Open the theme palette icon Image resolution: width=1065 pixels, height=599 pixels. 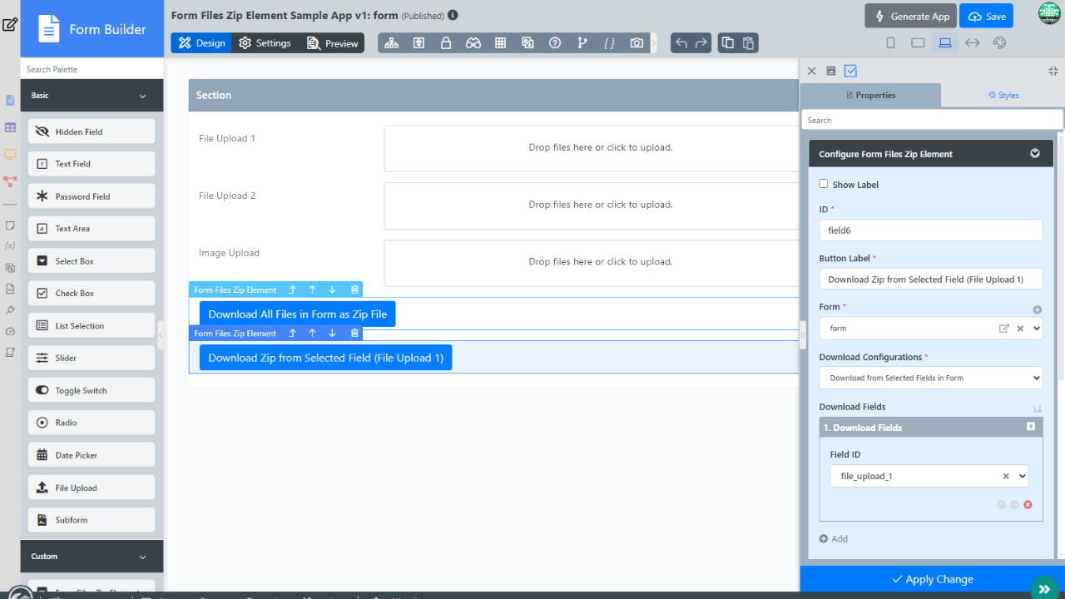tap(1000, 43)
